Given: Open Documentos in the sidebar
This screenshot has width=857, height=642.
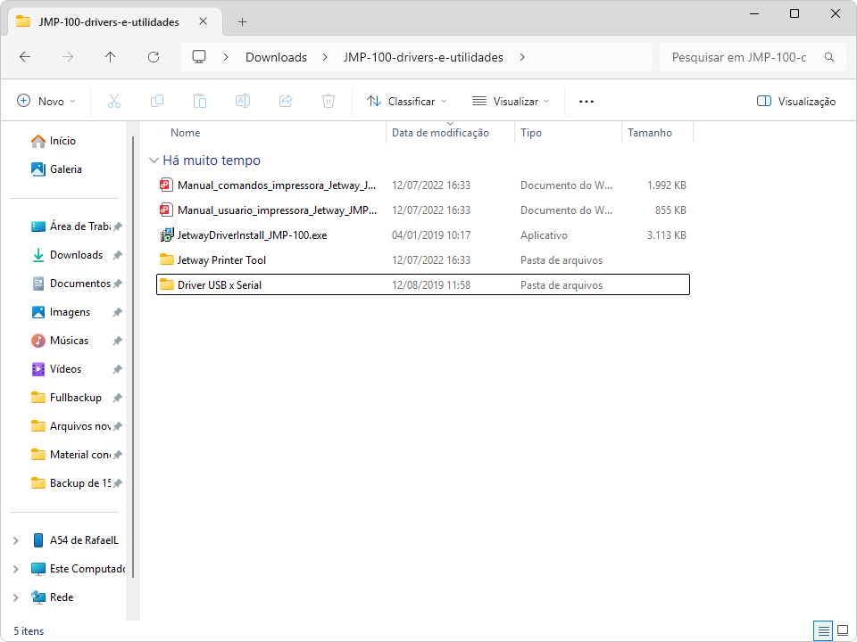Looking at the screenshot, I should pos(80,284).
